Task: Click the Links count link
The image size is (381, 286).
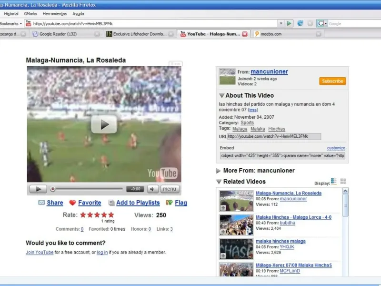Action: [171, 229]
